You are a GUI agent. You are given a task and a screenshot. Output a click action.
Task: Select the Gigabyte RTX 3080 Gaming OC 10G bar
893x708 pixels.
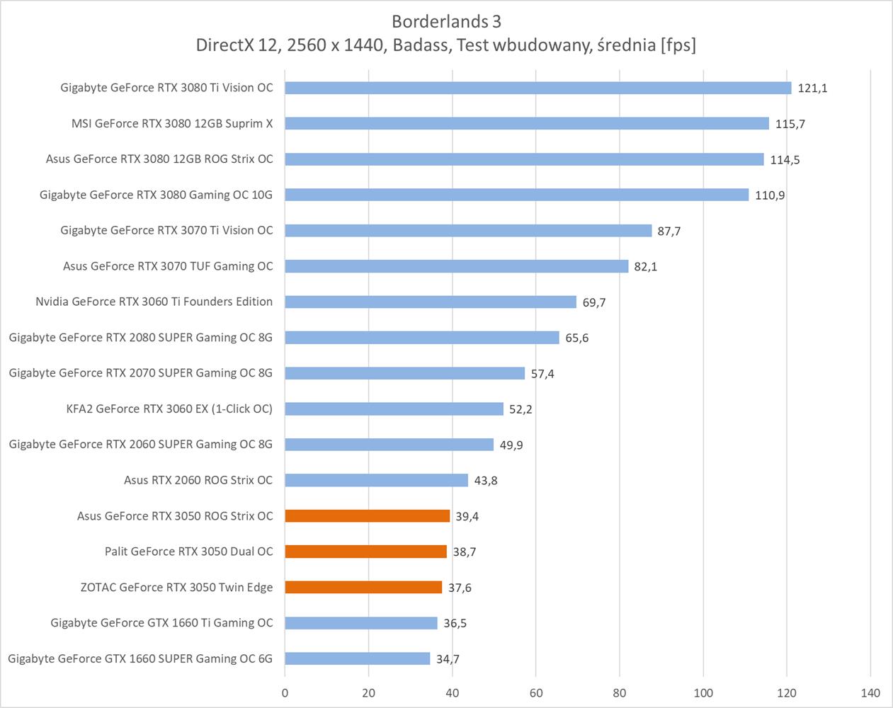point(516,195)
